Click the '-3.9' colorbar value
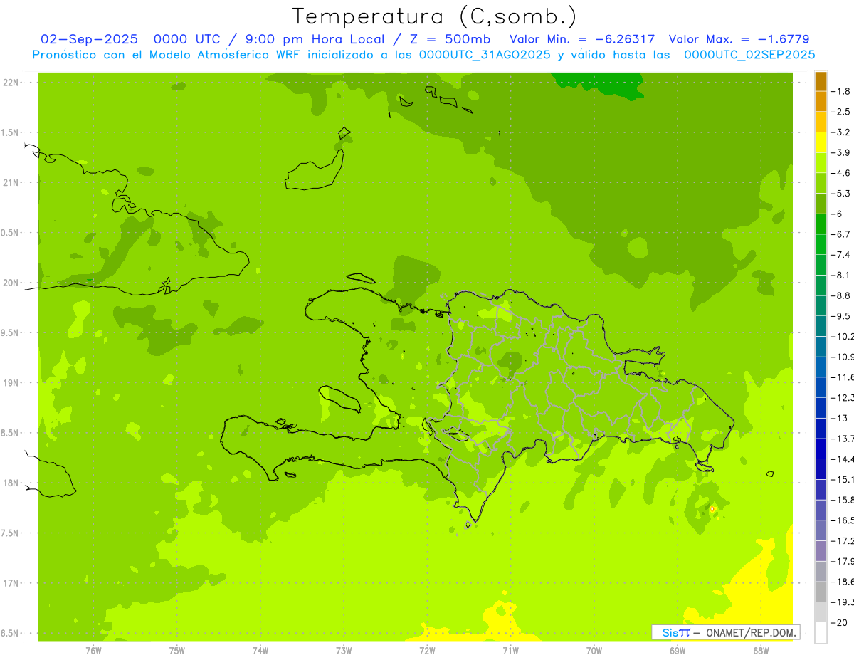Viewport: 854px width, 660px height. click(842, 152)
